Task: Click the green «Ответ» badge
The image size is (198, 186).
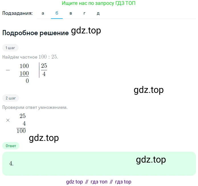Action: pos(11,146)
